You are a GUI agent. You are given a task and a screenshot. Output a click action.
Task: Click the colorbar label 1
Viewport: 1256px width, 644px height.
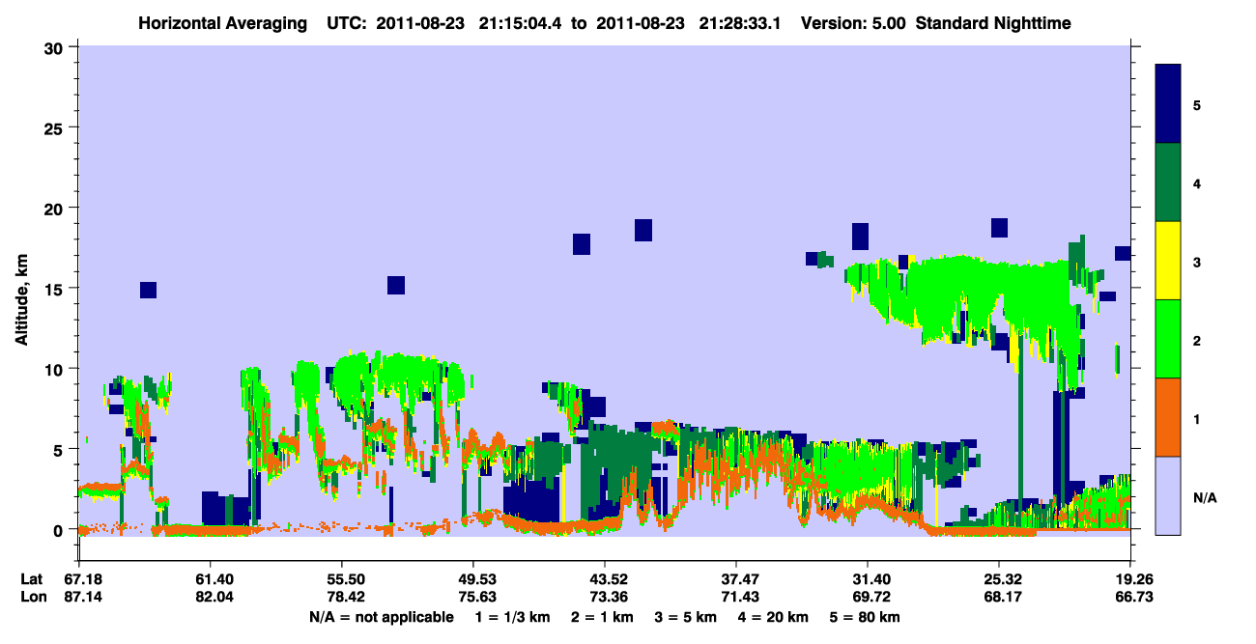click(1197, 419)
